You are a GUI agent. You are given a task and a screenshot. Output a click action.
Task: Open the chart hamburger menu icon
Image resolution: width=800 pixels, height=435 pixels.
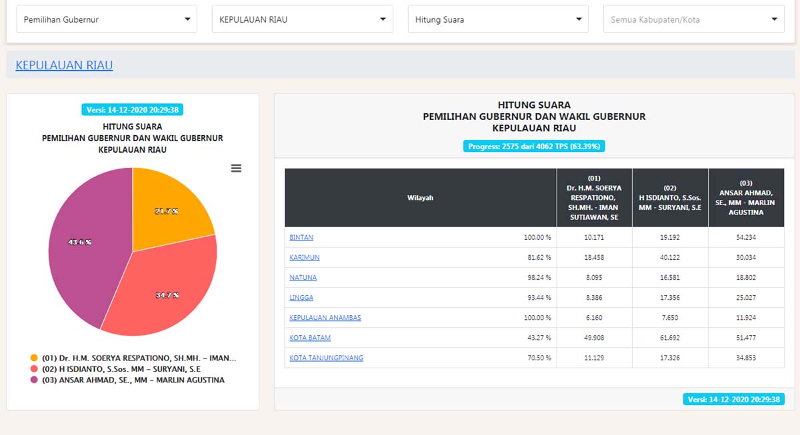(x=236, y=169)
